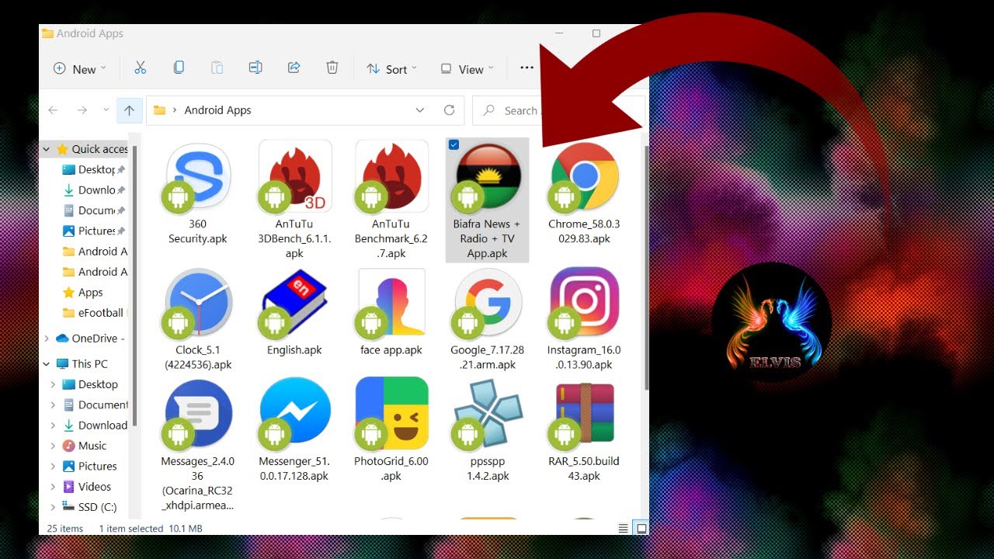
Task: Open the New dropdown menu
Action: click(x=79, y=68)
